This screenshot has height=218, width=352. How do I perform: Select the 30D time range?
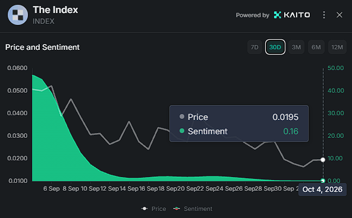click(x=275, y=47)
